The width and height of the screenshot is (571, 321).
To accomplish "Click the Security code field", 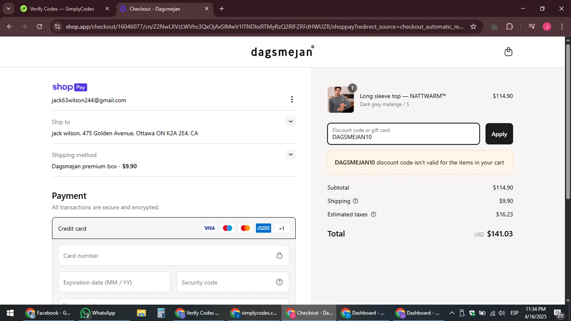I will click(233, 282).
